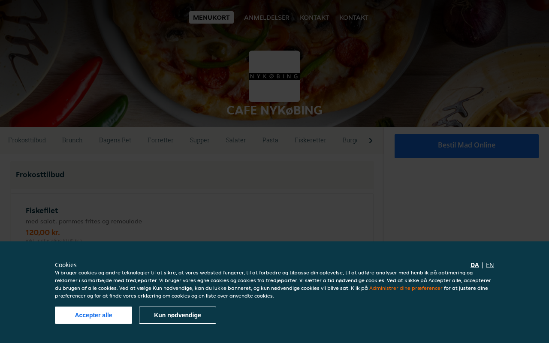Open the MENUKORT tab
549x343 pixels.
coord(211,18)
